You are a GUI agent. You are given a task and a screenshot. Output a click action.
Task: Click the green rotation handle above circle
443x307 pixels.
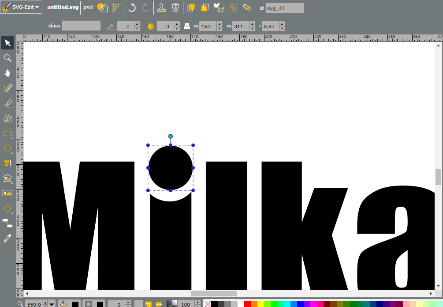[170, 136]
